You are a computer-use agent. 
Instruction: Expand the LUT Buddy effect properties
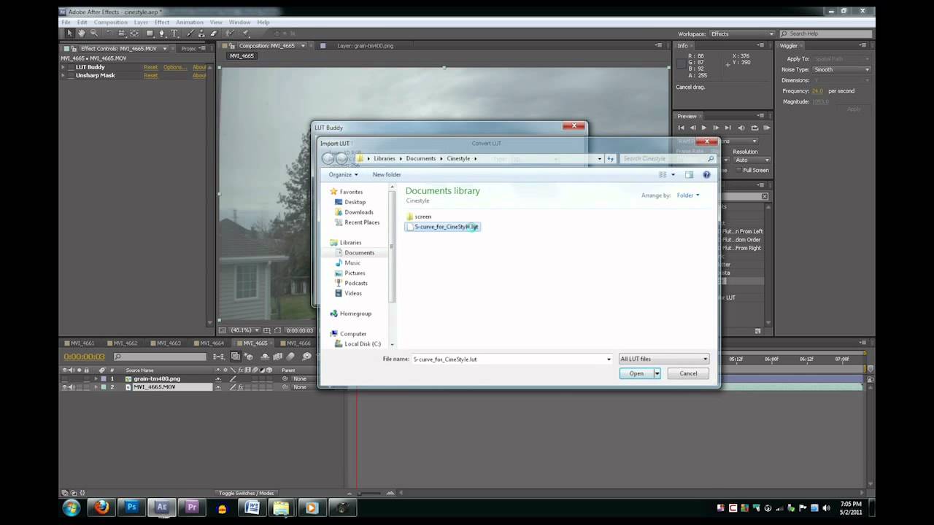[x=63, y=67]
